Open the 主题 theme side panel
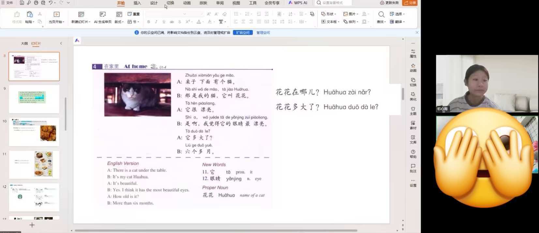This screenshot has height=233, width=539. click(x=413, y=111)
